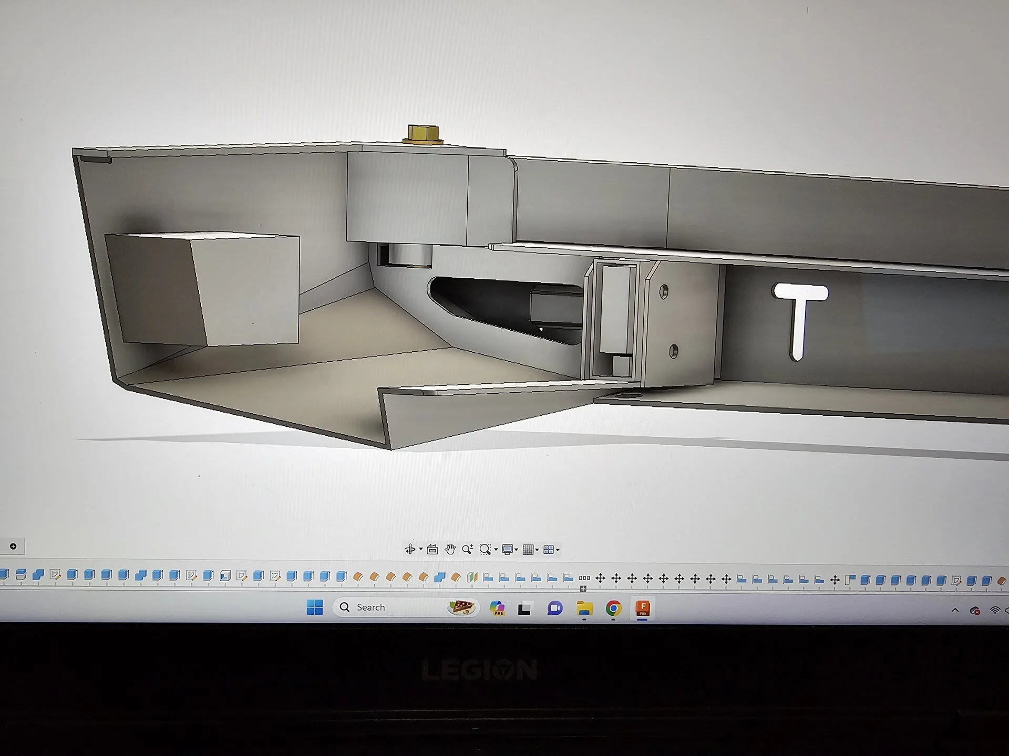Open the Grid and Snaps dropdown arrow
This screenshot has width=1009, height=756.
(x=537, y=550)
